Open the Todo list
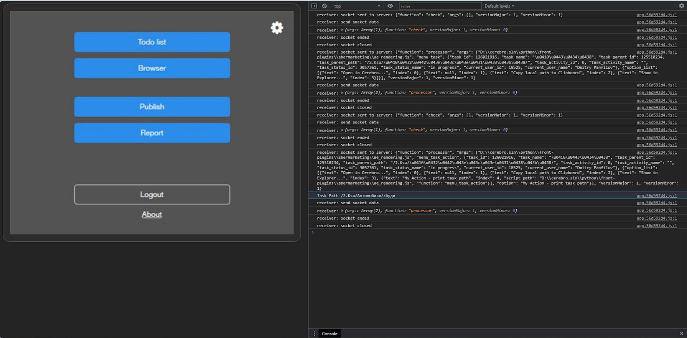Image resolution: width=687 pixels, height=338 pixels. click(x=152, y=42)
